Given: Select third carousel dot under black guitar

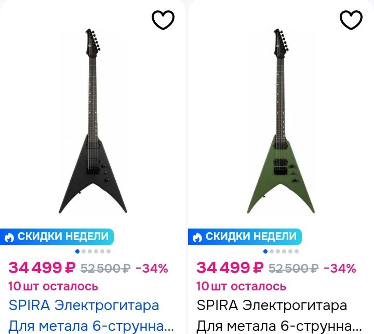Looking at the screenshot, I should pos(90,251).
